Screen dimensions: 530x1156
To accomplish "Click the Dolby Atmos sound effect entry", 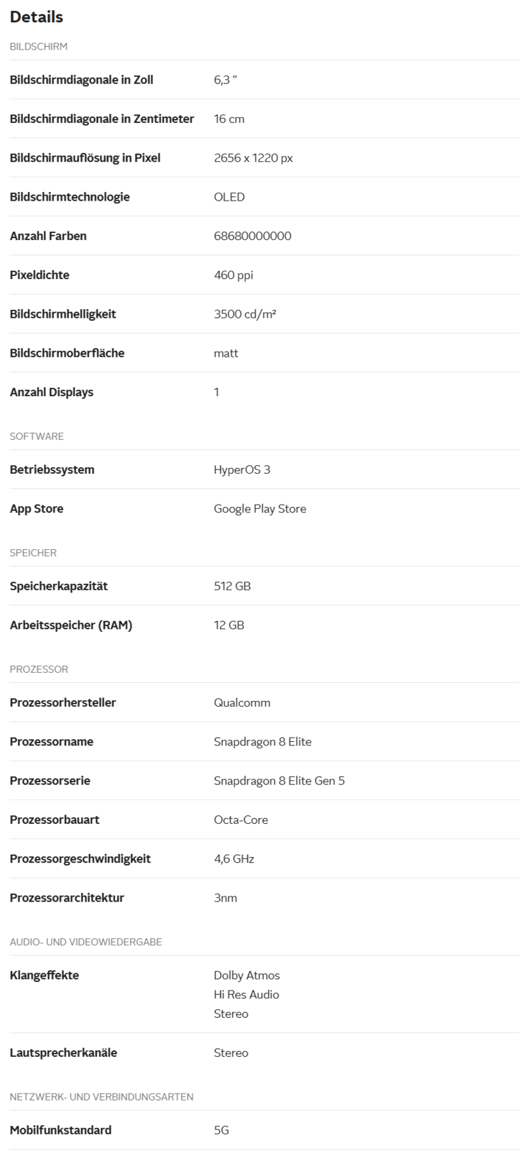I will coord(247,976).
